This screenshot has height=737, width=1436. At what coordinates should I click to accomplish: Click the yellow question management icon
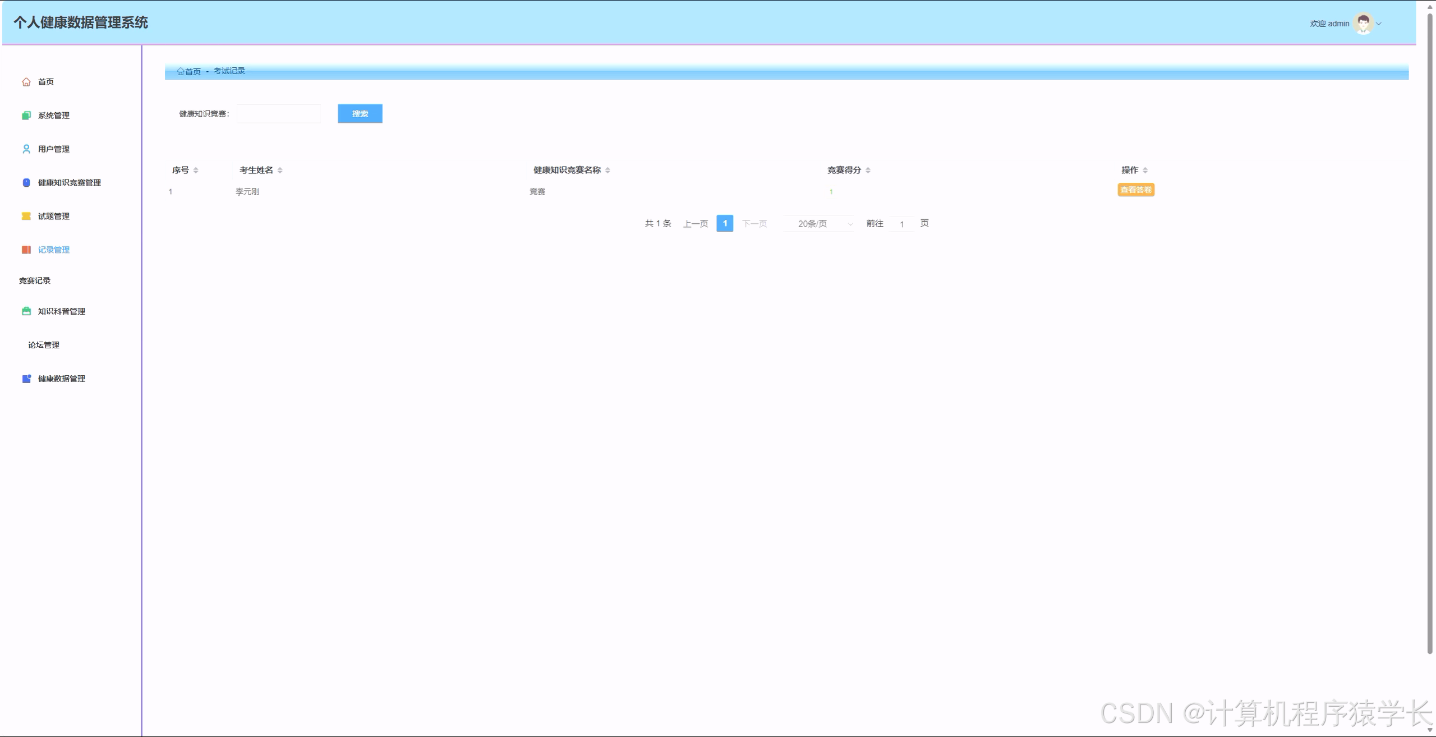coord(26,217)
